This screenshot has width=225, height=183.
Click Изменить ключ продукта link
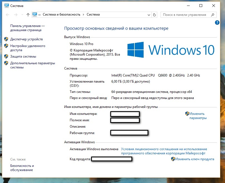click(x=194, y=159)
